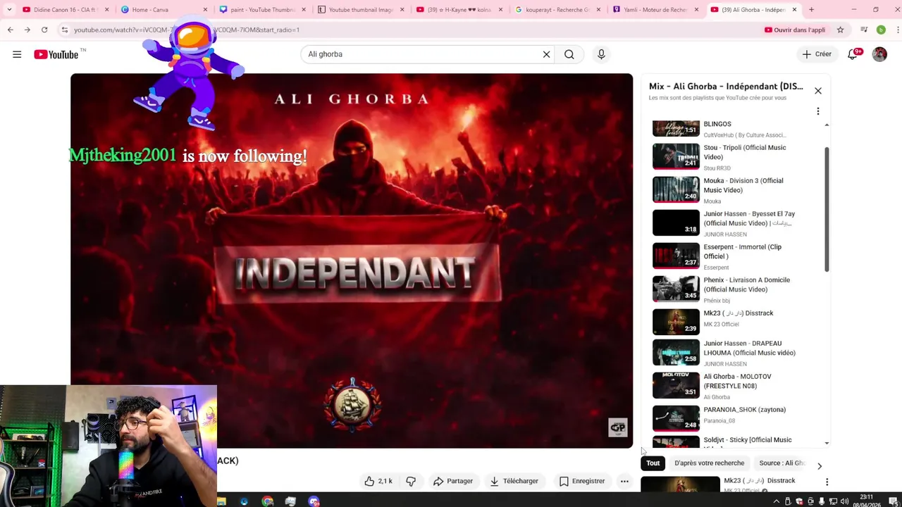
Task: Open the Discord taskbar icon
Action: pos(314,501)
